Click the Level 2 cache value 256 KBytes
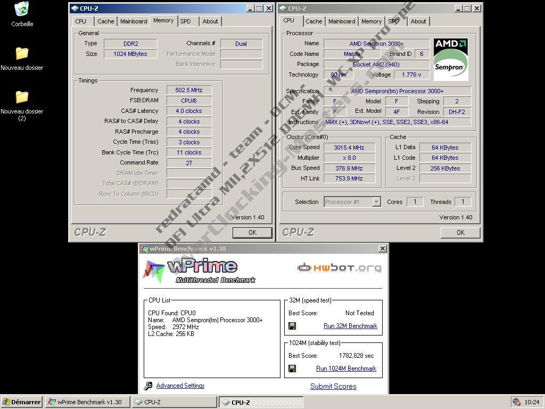Image resolution: width=545 pixels, height=409 pixels. pos(445,168)
